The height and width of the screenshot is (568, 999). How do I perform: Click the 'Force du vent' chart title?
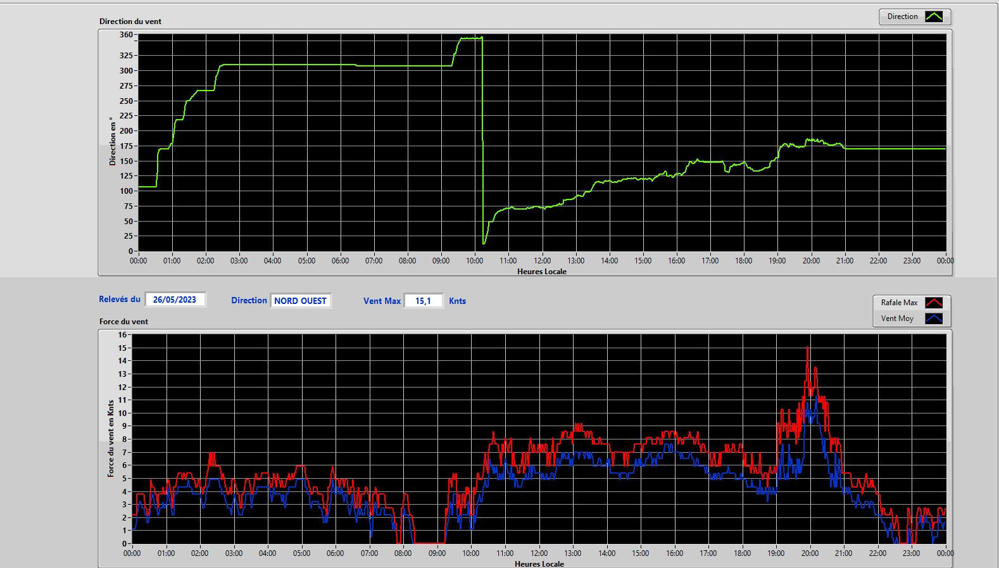123,321
